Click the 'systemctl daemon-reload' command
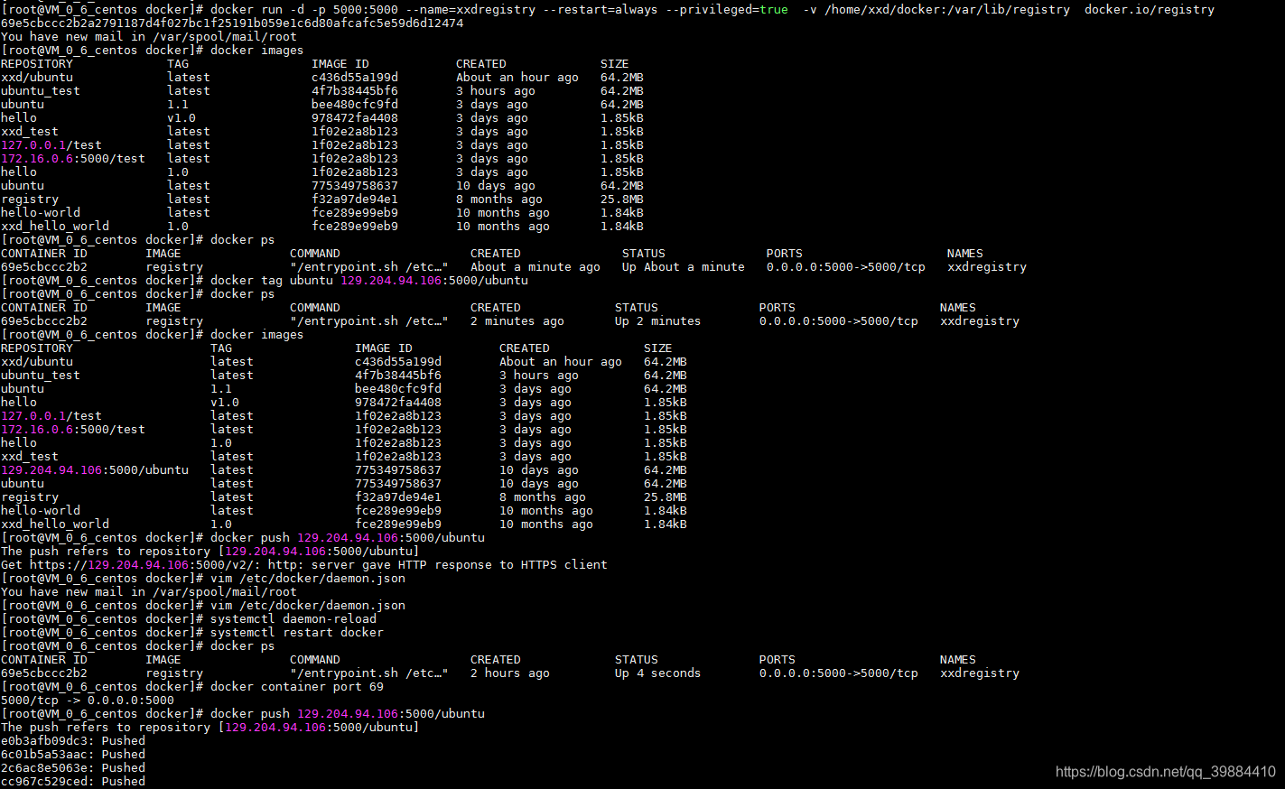 pyautogui.click(x=293, y=619)
